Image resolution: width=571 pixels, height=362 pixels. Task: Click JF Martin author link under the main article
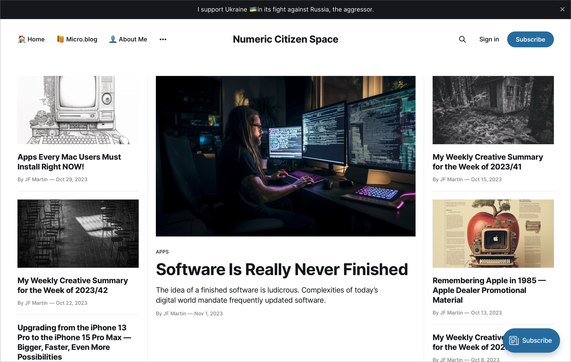[174, 313]
